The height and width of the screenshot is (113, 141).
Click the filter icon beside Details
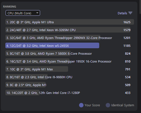click(130, 13)
